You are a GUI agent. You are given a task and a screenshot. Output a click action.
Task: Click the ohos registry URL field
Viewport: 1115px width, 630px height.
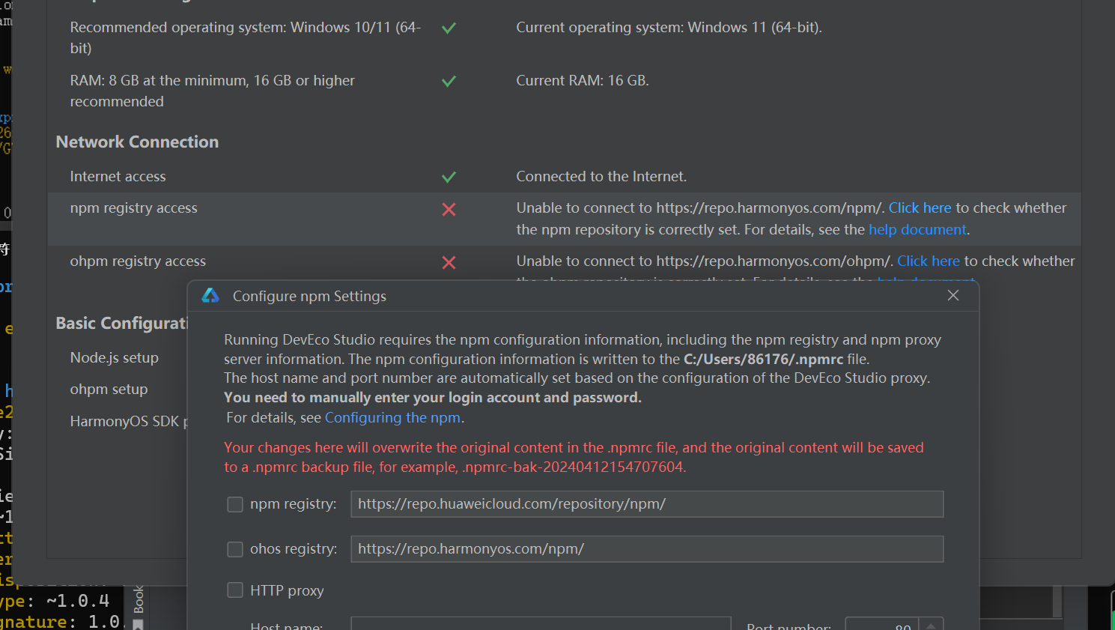(647, 549)
